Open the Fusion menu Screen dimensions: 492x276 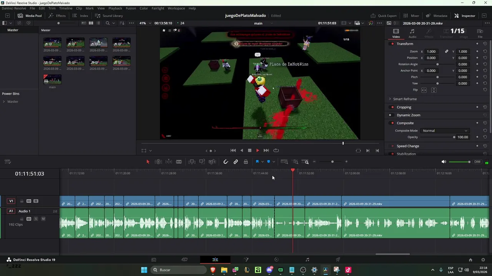[131, 8]
